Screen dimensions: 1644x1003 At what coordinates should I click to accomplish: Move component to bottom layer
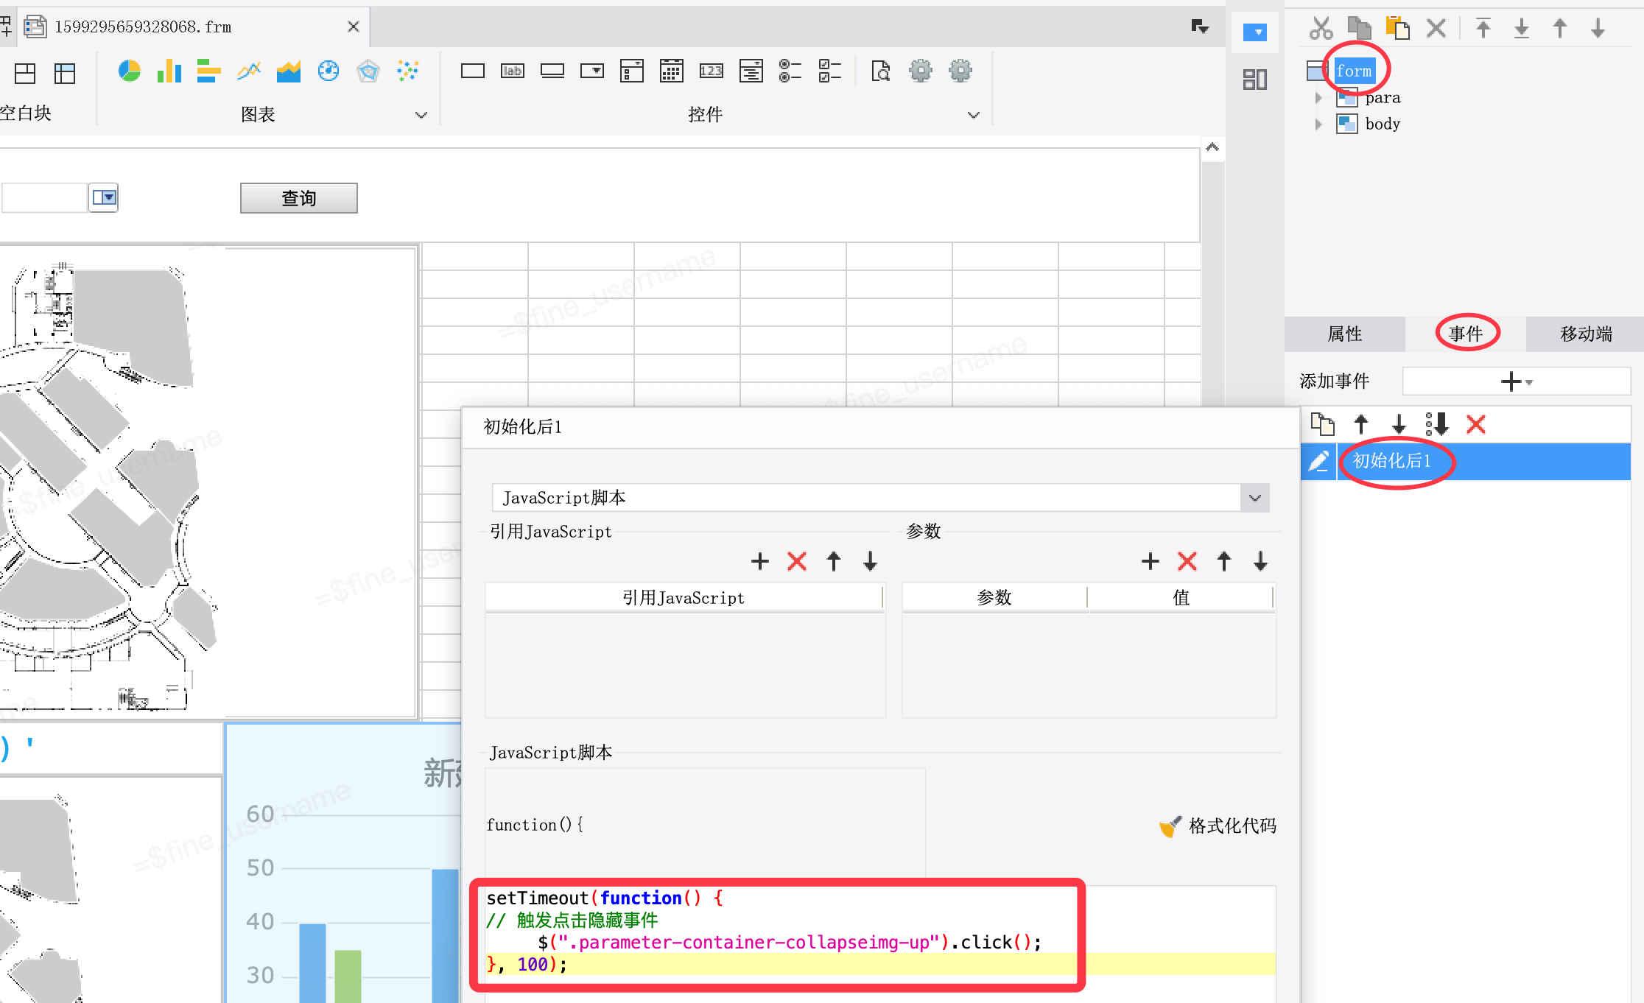point(1522,29)
